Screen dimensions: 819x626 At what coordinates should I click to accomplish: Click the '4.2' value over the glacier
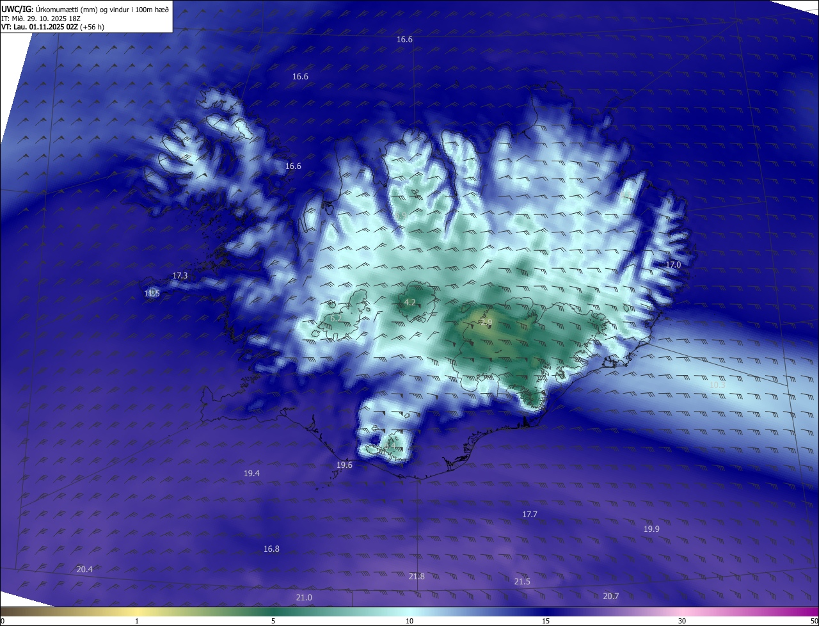[x=410, y=303]
